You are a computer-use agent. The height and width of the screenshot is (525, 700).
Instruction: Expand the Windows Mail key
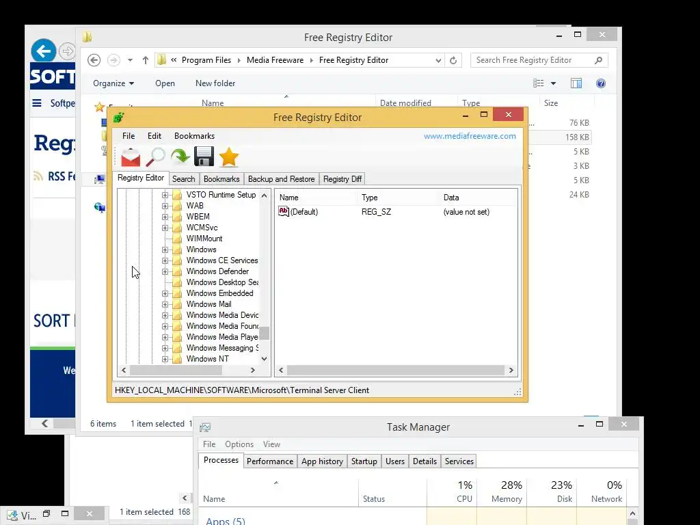tap(165, 304)
